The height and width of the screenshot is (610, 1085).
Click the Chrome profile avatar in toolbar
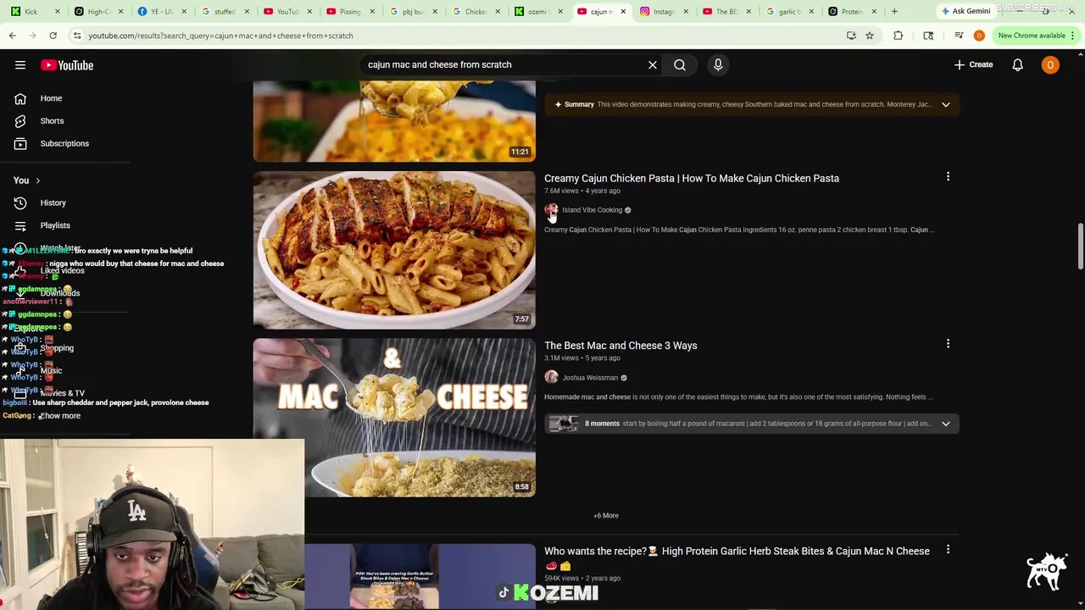pos(978,36)
